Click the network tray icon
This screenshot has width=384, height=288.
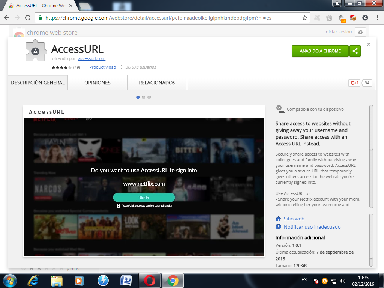click(333, 281)
